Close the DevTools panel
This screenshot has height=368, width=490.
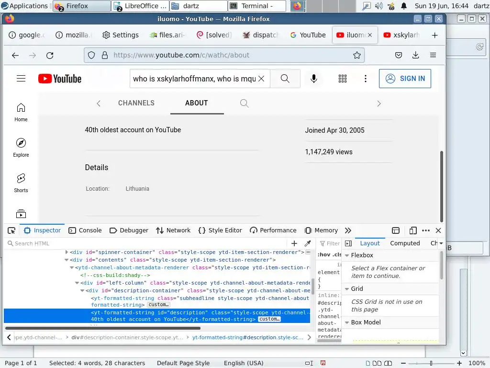click(x=438, y=230)
